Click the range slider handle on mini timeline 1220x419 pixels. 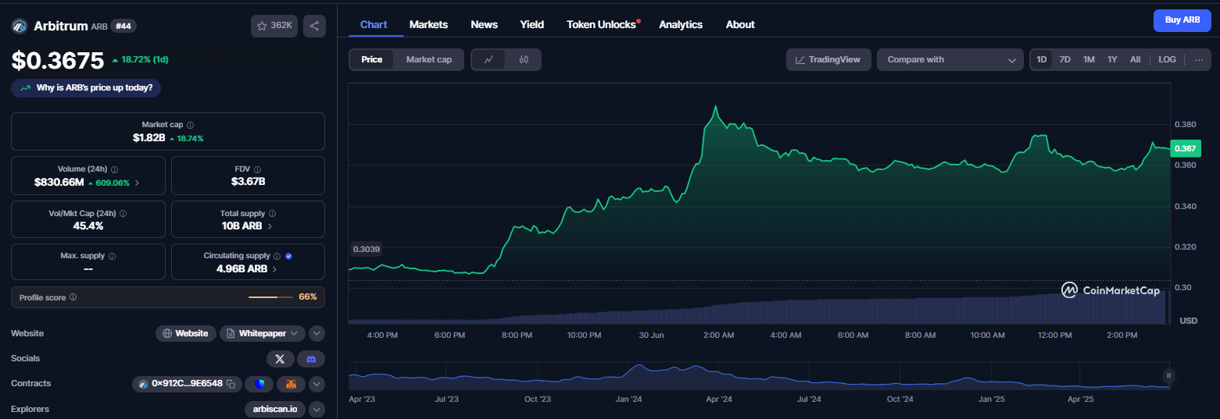(1169, 375)
